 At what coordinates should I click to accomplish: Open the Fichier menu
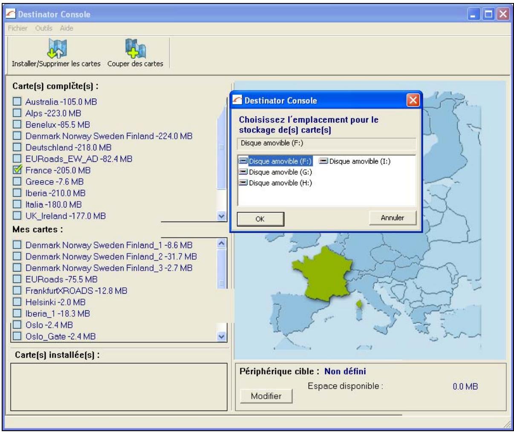click(x=17, y=28)
